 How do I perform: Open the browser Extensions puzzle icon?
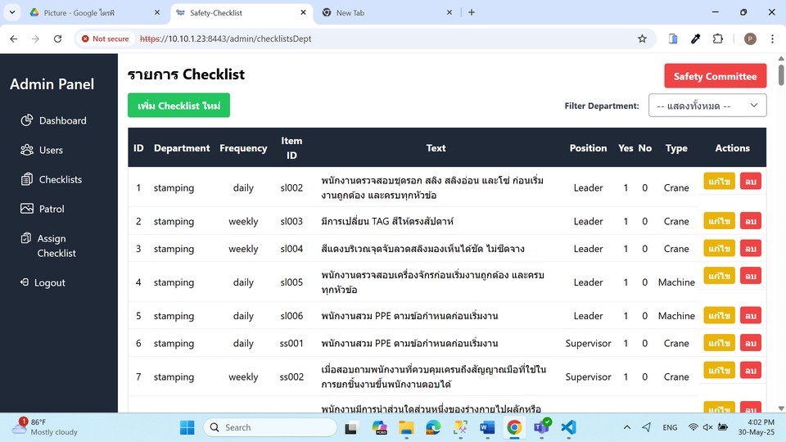pyautogui.click(x=718, y=38)
